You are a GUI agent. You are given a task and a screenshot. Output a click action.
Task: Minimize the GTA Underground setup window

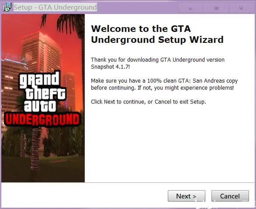(x=190, y=8)
